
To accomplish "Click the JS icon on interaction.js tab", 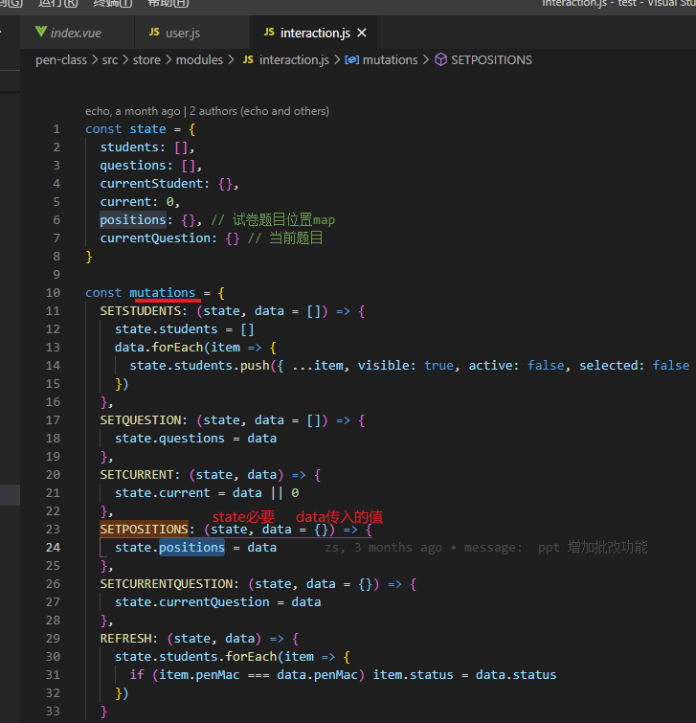I will tap(269, 32).
